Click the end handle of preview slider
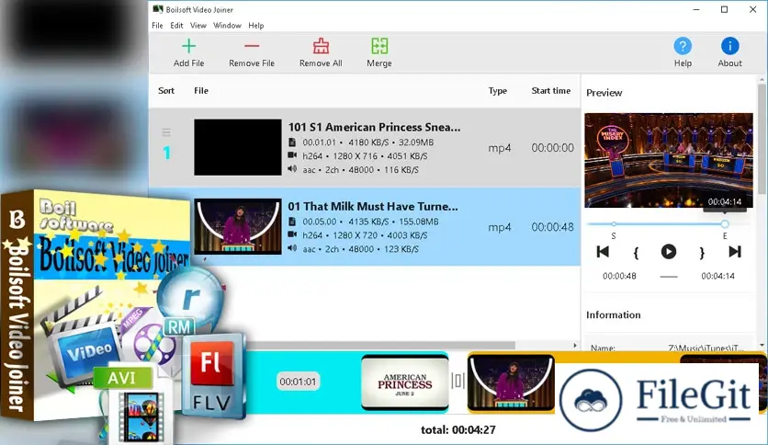The height and width of the screenshot is (445, 768). tap(725, 224)
